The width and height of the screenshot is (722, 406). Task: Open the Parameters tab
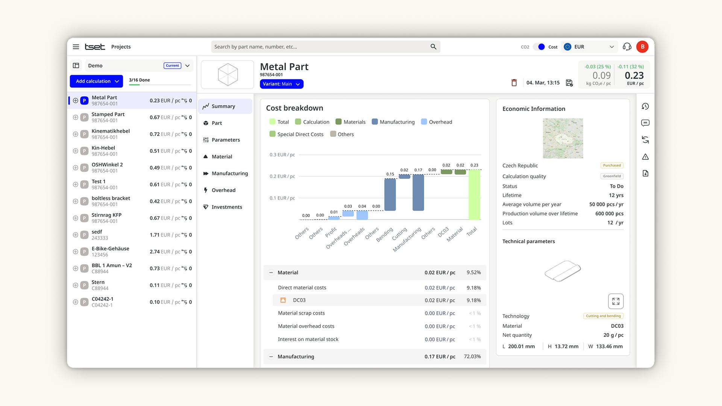[x=225, y=140]
